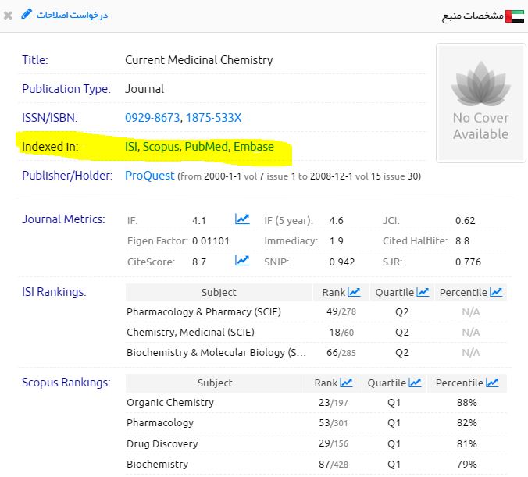Click chart icon beside Scopus Percentile header
Viewport: 528px width, 477px height.
point(492,383)
